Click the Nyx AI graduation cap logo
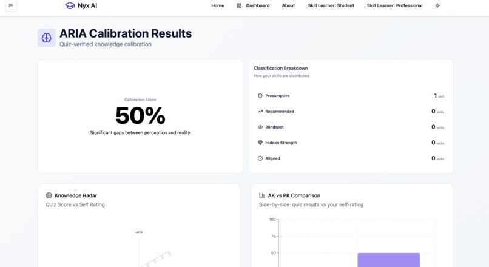This screenshot has height=267, width=489. click(70, 5)
